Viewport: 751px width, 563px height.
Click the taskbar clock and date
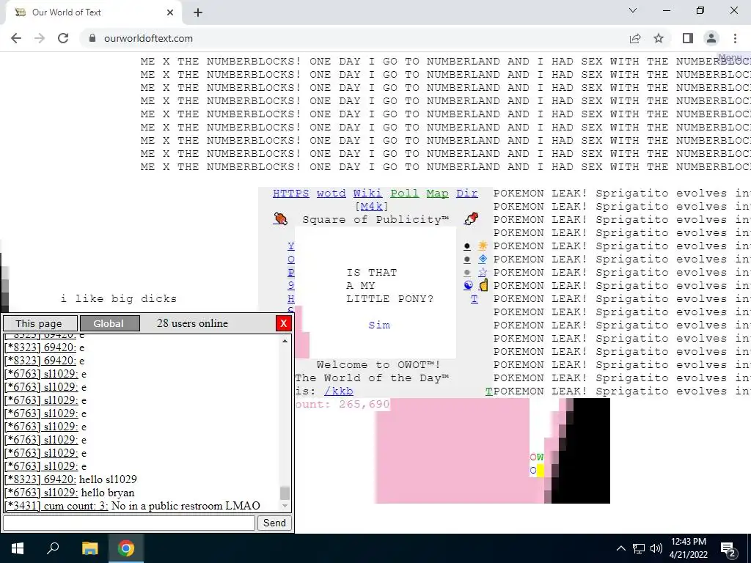[688, 548]
